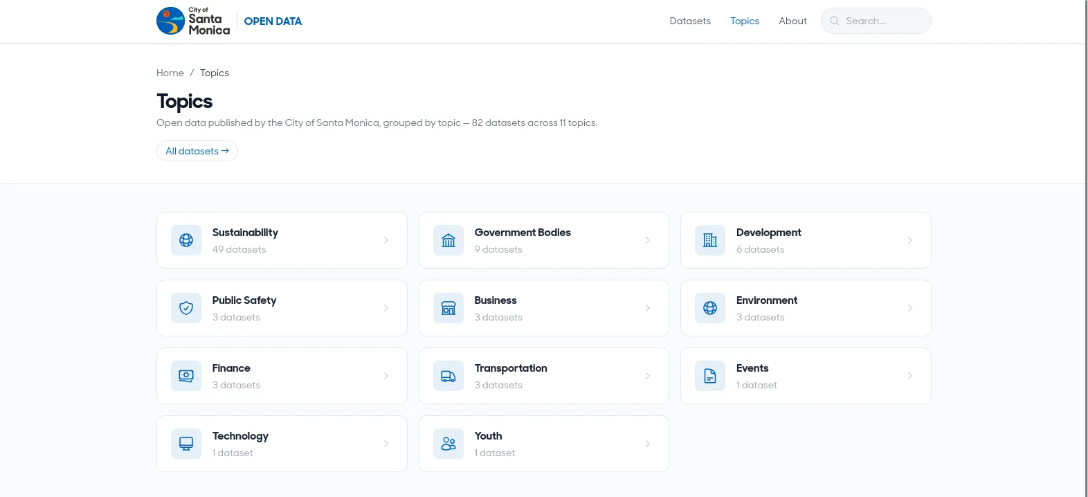Click the '9 datasets' count
This screenshot has width=1088, height=497.
498,249
